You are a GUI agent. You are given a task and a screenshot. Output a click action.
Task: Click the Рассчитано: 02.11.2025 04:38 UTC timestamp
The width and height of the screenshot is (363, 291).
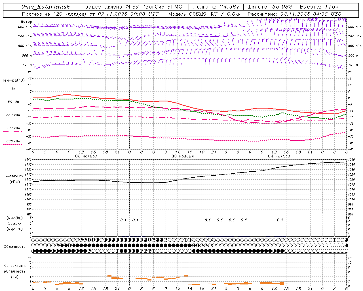[295, 14]
